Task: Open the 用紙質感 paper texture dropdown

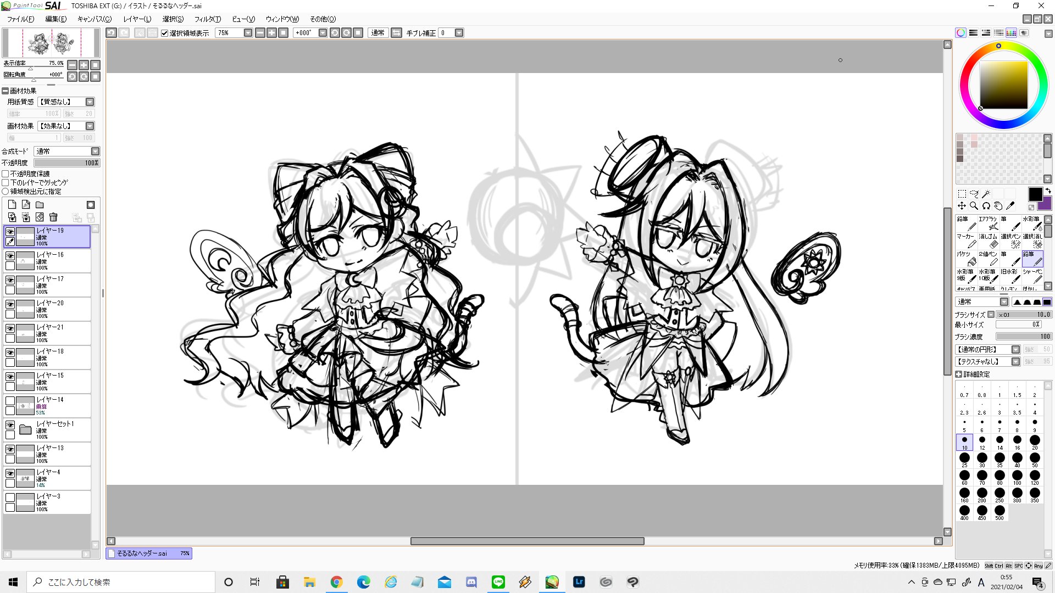Action: click(x=90, y=102)
